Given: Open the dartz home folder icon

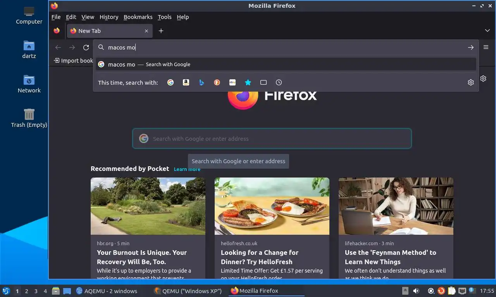Looking at the screenshot, I should (x=29, y=49).
